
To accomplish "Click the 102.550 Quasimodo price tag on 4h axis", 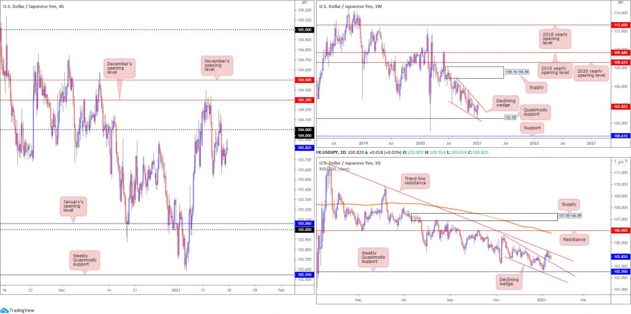I will pyautogui.click(x=304, y=275).
